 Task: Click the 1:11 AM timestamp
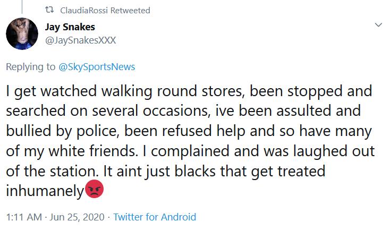point(24,217)
